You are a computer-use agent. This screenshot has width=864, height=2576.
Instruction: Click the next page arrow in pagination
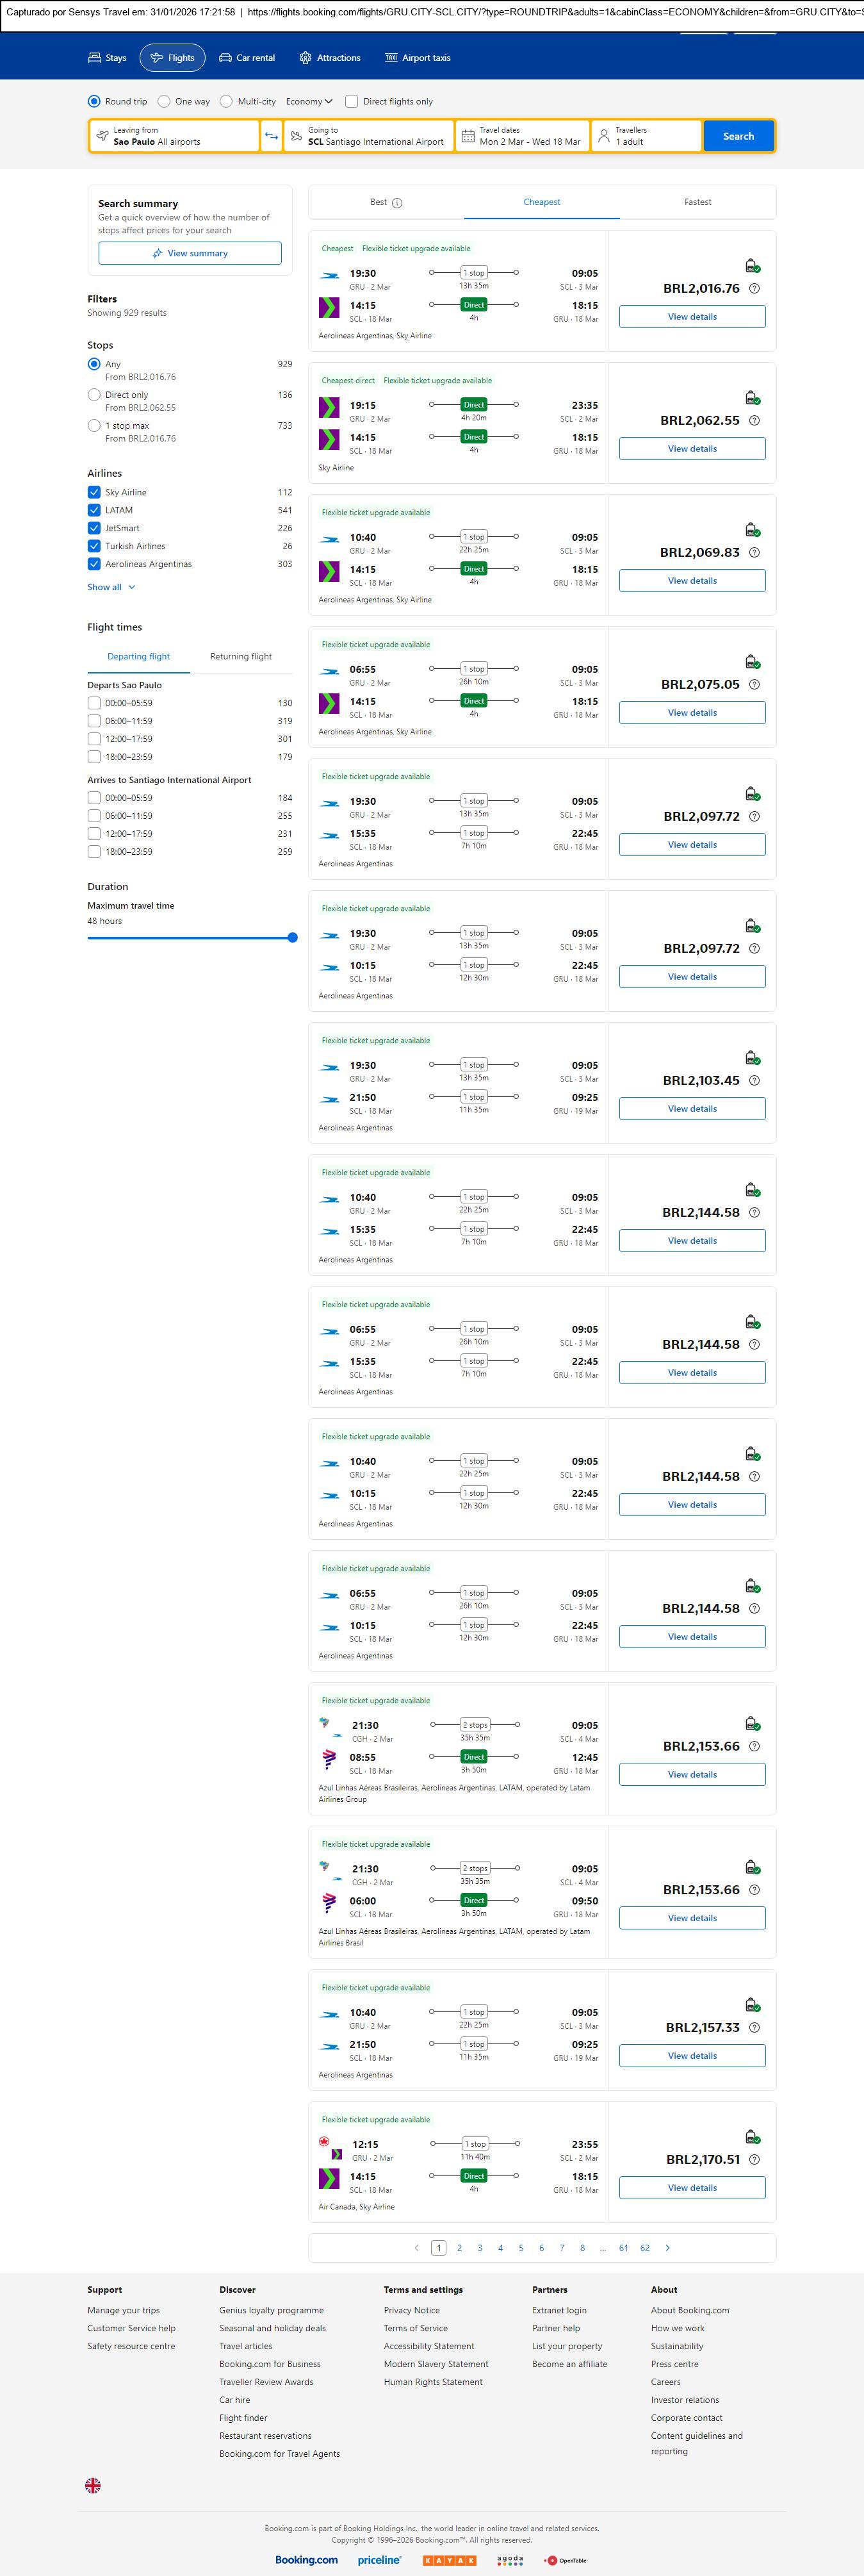[668, 2247]
